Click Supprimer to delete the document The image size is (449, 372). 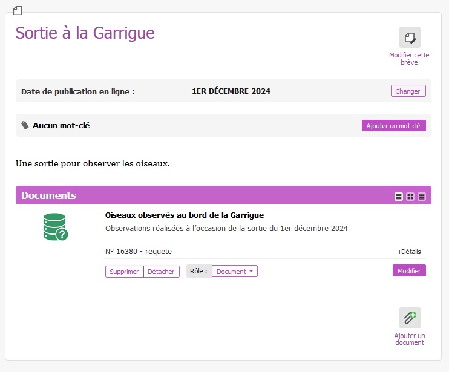coord(124,272)
